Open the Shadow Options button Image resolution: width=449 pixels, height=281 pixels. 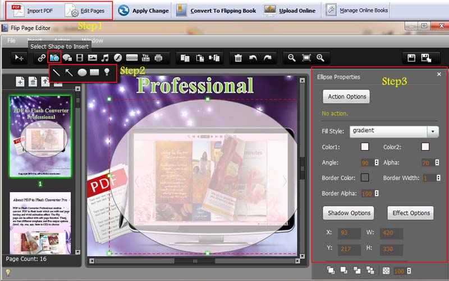pos(349,213)
